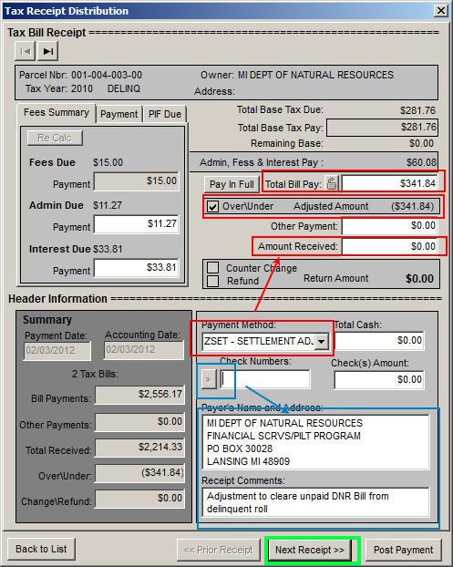Click the Post Payment button

click(404, 550)
